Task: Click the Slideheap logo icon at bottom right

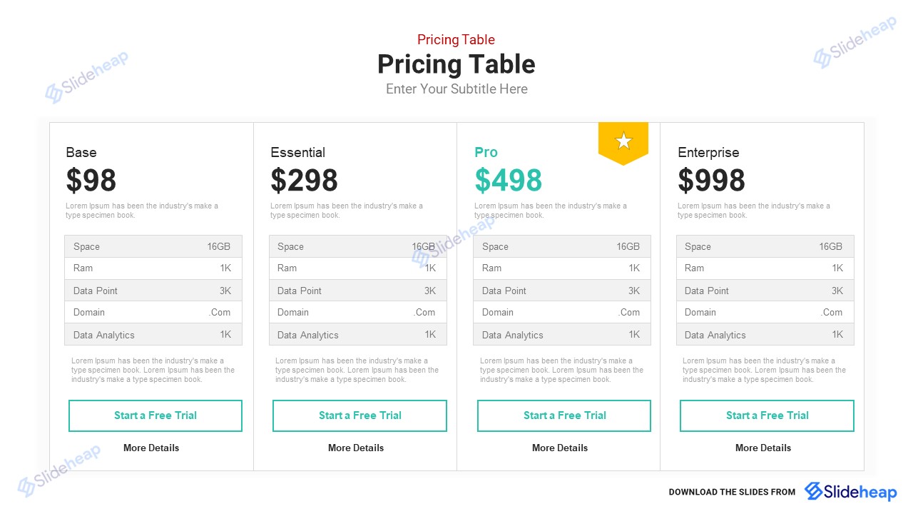Action: 815,491
